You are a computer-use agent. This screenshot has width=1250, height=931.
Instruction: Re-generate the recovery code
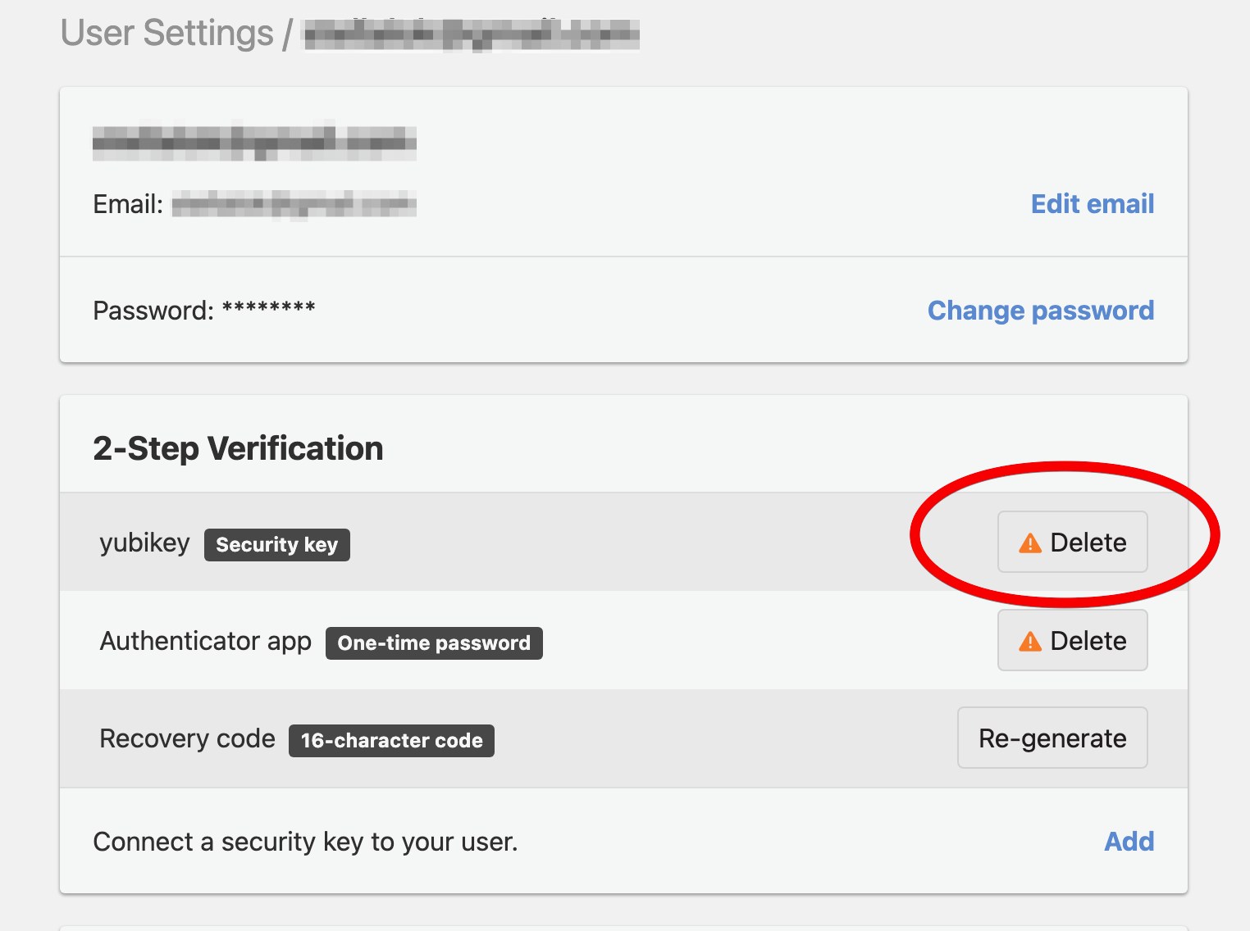pos(1052,738)
